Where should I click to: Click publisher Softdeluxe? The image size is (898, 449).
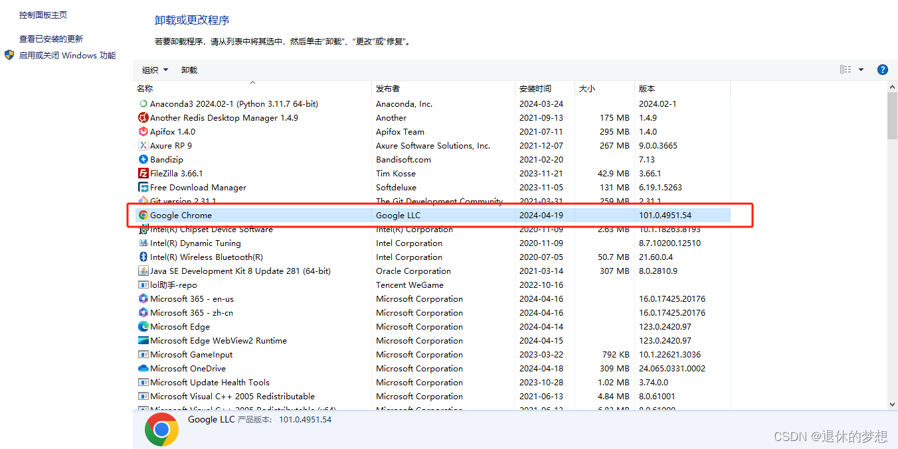click(x=396, y=187)
